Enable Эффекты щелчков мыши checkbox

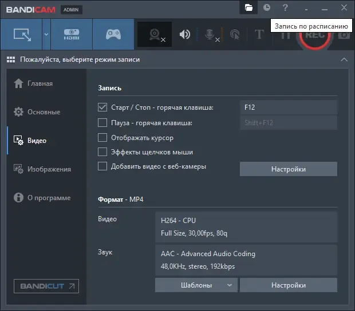[102, 152]
